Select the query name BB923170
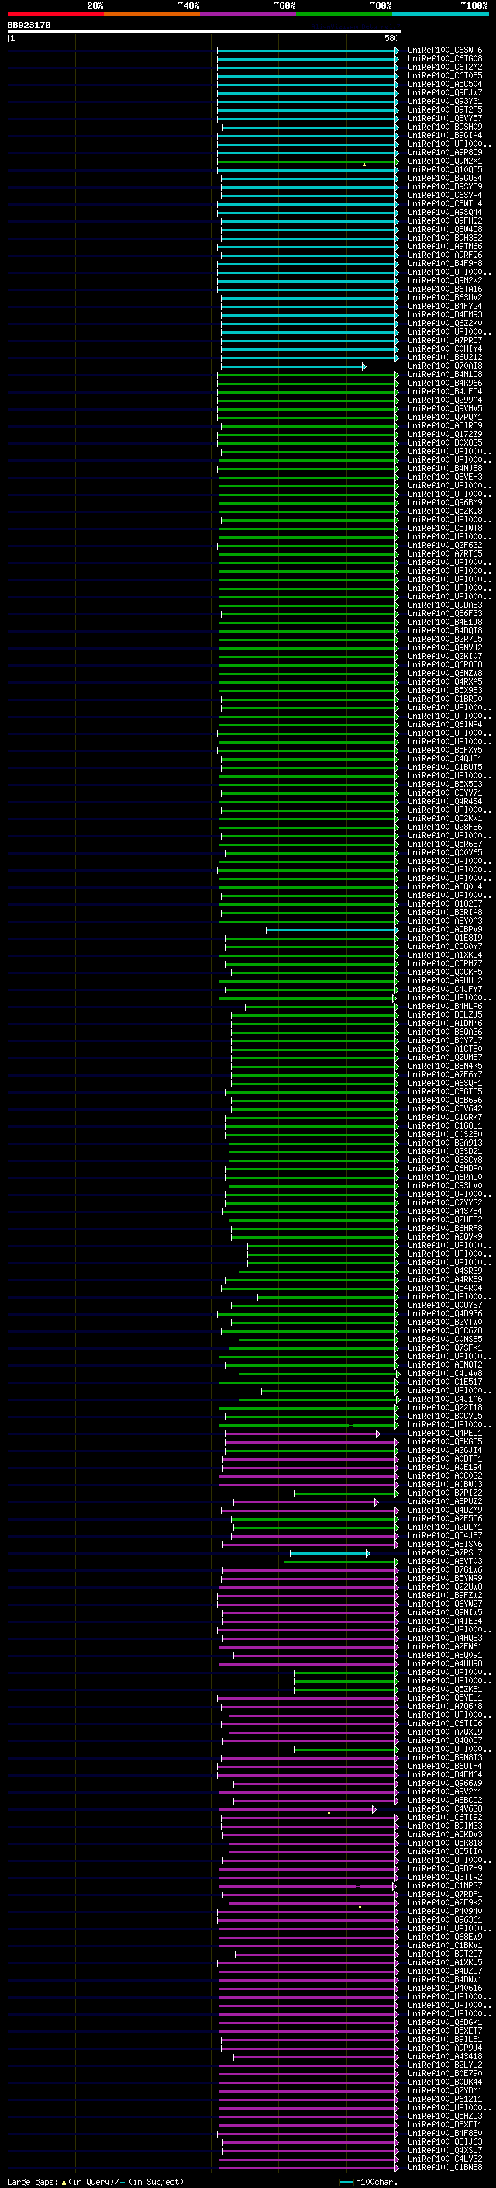The height and width of the screenshot is (2188, 496). point(29,26)
